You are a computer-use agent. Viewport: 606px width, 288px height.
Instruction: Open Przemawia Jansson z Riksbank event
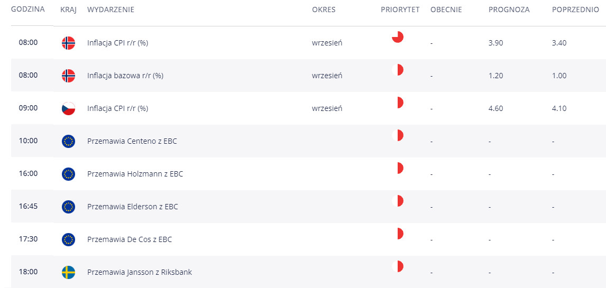[139, 272]
